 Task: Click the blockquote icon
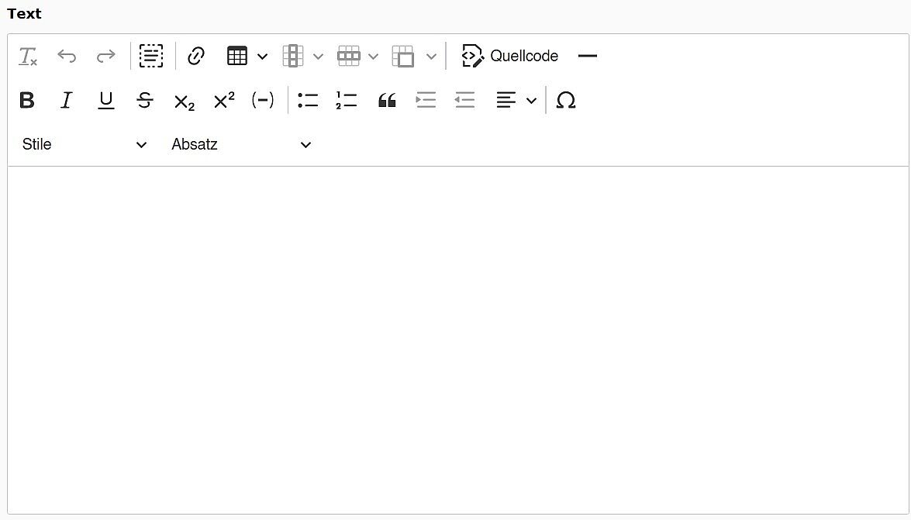(x=386, y=100)
